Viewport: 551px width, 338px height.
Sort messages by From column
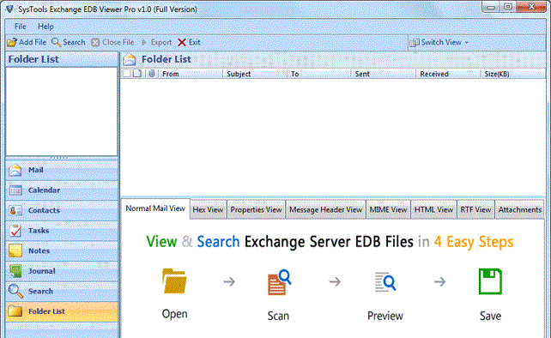click(x=191, y=74)
